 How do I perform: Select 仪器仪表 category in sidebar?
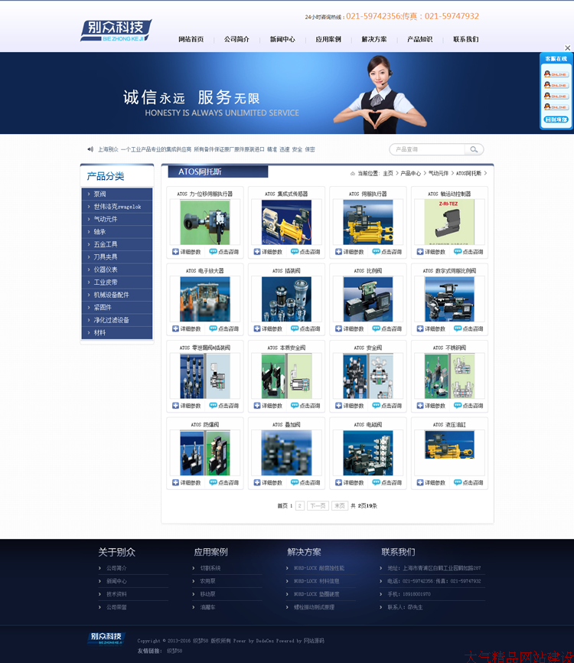tap(116, 269)
